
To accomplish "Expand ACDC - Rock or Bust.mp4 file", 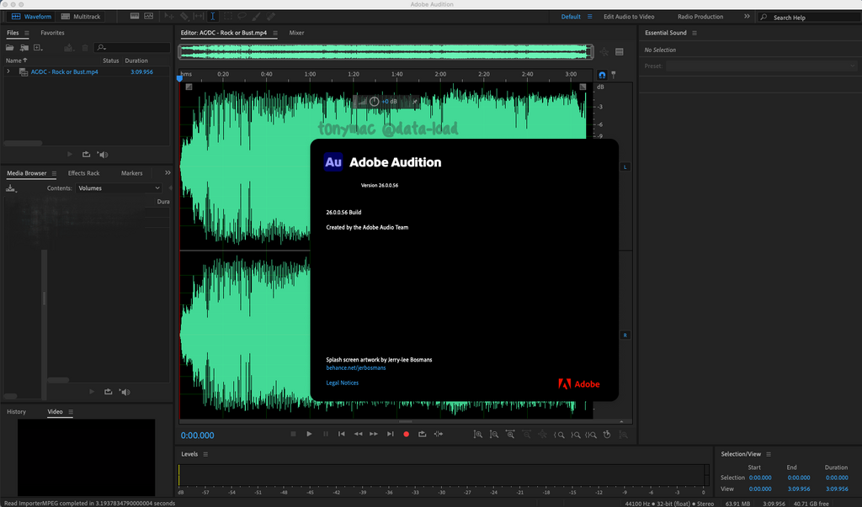I will coord(8,72).
